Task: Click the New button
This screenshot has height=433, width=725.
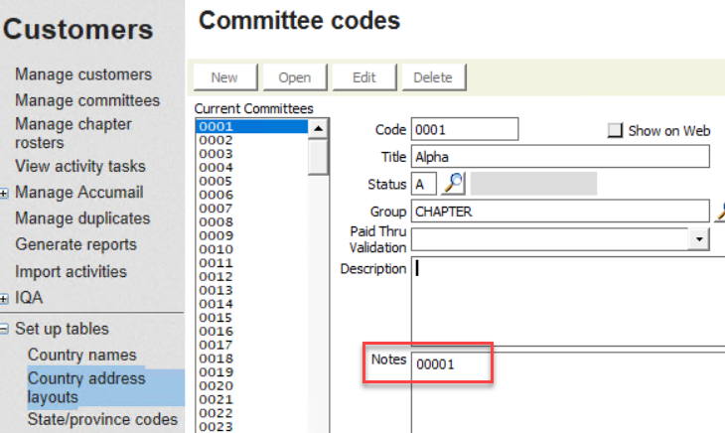Action: pos(224,77)
